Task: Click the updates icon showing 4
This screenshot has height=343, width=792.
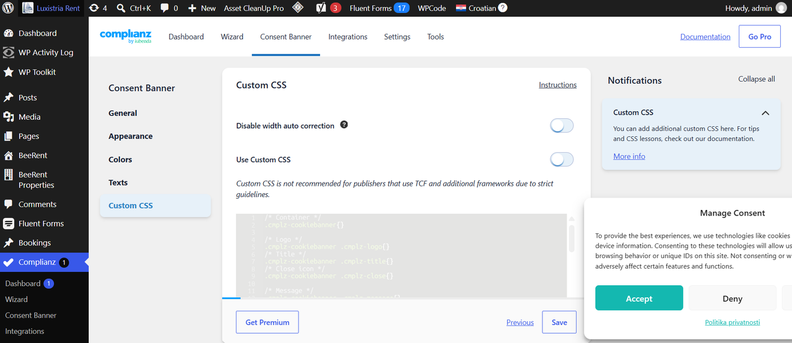Action: [x=98, y=8]
